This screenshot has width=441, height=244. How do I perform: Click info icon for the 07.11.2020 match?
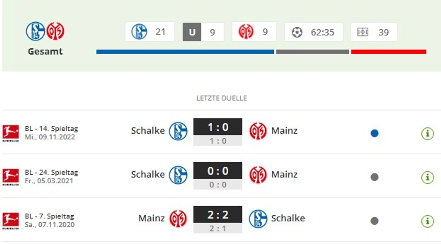(427, 221)
